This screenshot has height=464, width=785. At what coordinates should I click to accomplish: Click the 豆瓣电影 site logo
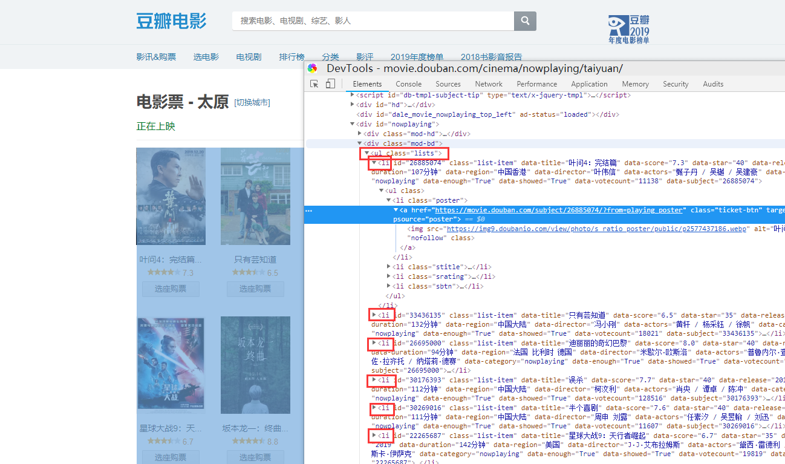click(171, 21)
